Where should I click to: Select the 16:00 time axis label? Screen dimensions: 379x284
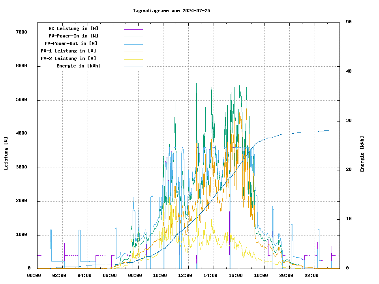(236, 275)
